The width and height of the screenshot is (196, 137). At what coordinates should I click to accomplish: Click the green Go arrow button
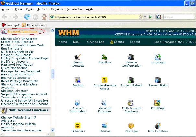[x=151, y=17]
